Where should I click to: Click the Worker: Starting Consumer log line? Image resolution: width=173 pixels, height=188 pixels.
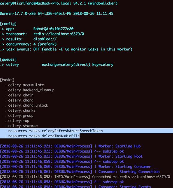[75, 167]
